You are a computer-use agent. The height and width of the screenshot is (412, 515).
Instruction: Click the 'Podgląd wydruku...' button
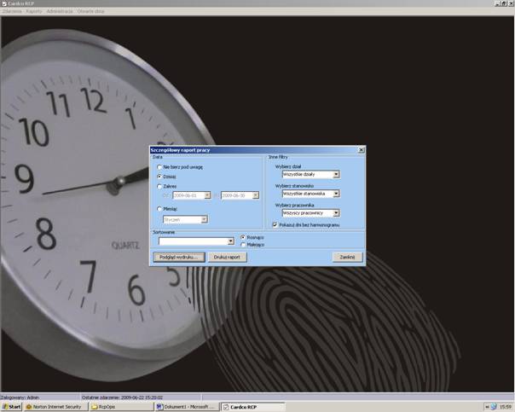[179, 258]
